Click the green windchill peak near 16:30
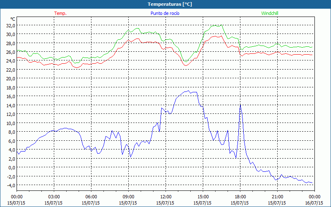This screenshot has width=331, height=207. pos(221,25)
